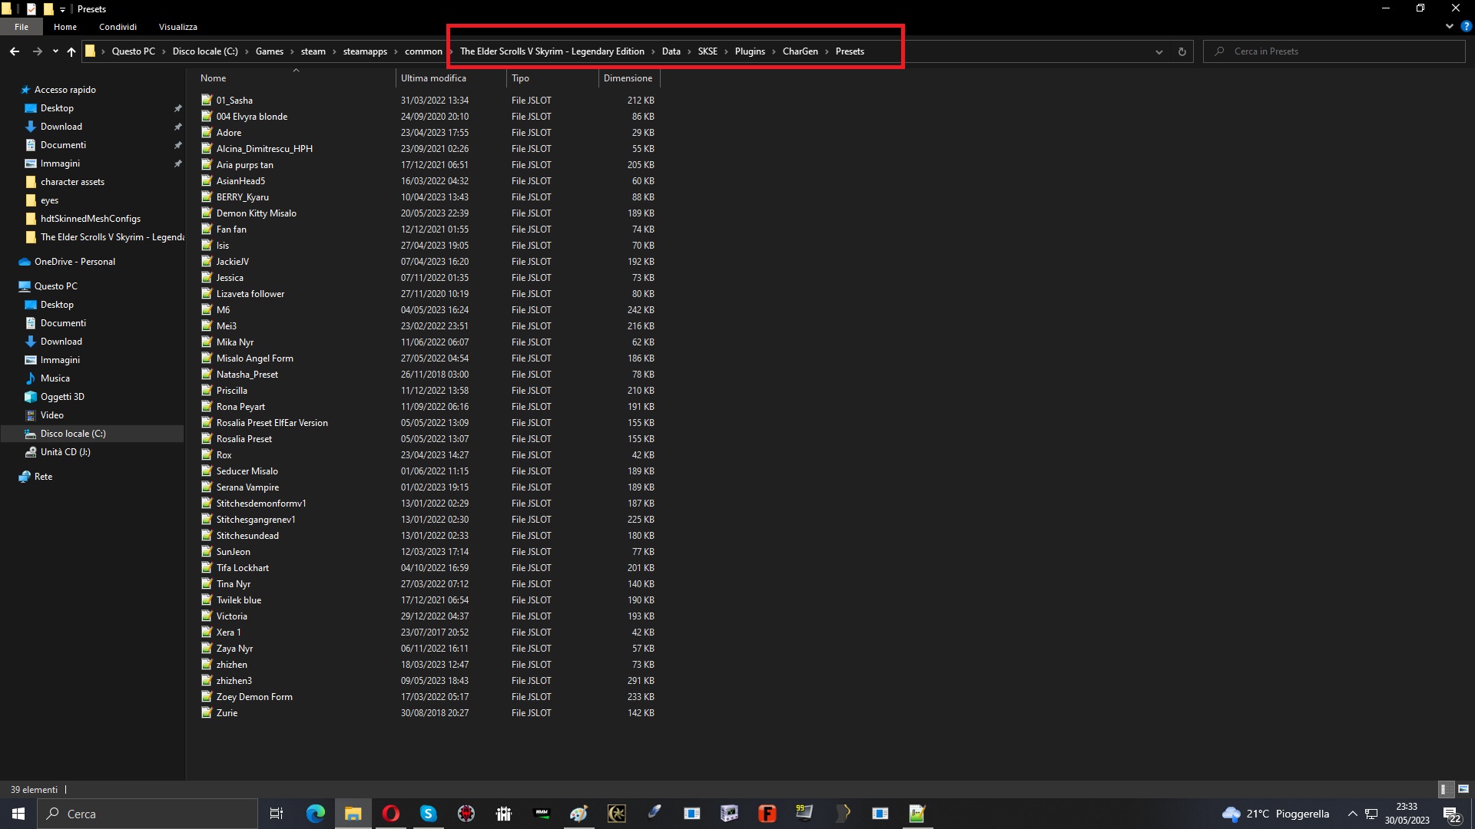Open the Customize Quick Access Toolbar dropdown

coord(62,9)
